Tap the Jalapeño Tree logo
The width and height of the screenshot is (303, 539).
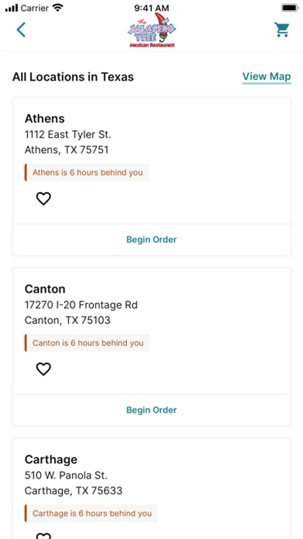151,31
